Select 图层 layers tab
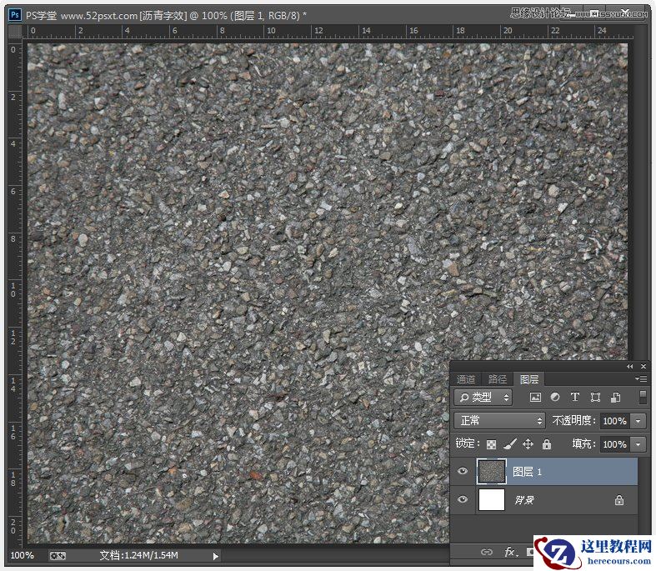 coord(529,379)
